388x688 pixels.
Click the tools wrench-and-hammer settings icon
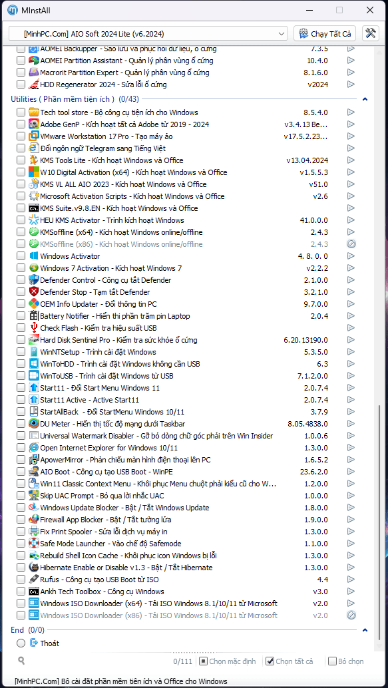[371, 33]
